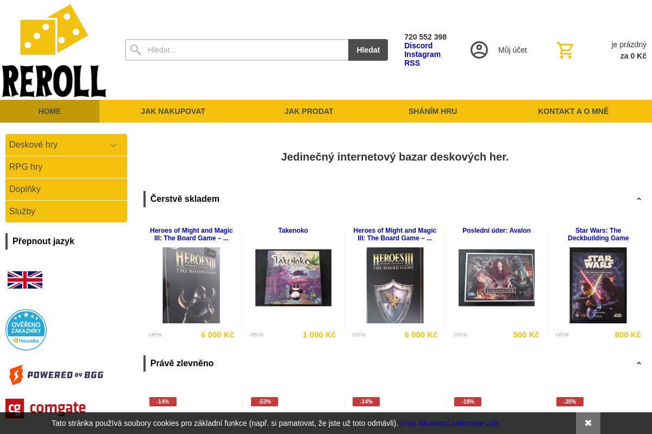Collapse the Právě zlevněno section
The height and width of the screenshot is (434, 652).
[639, 363]
